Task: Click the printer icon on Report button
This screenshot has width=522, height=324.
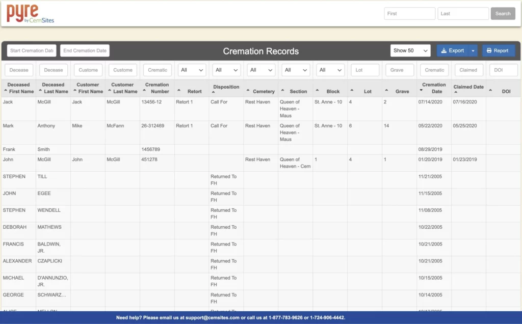Action: (489, 50)
